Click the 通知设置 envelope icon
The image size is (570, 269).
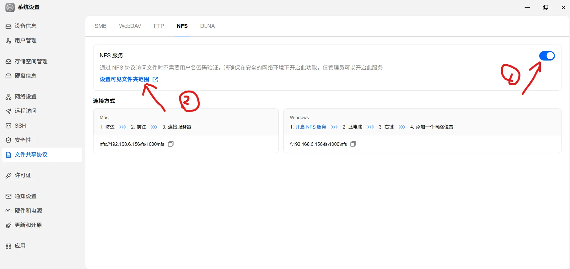[8, 196]
